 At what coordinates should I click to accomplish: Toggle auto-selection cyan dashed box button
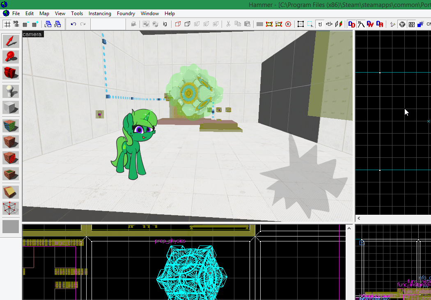[310, 24]
